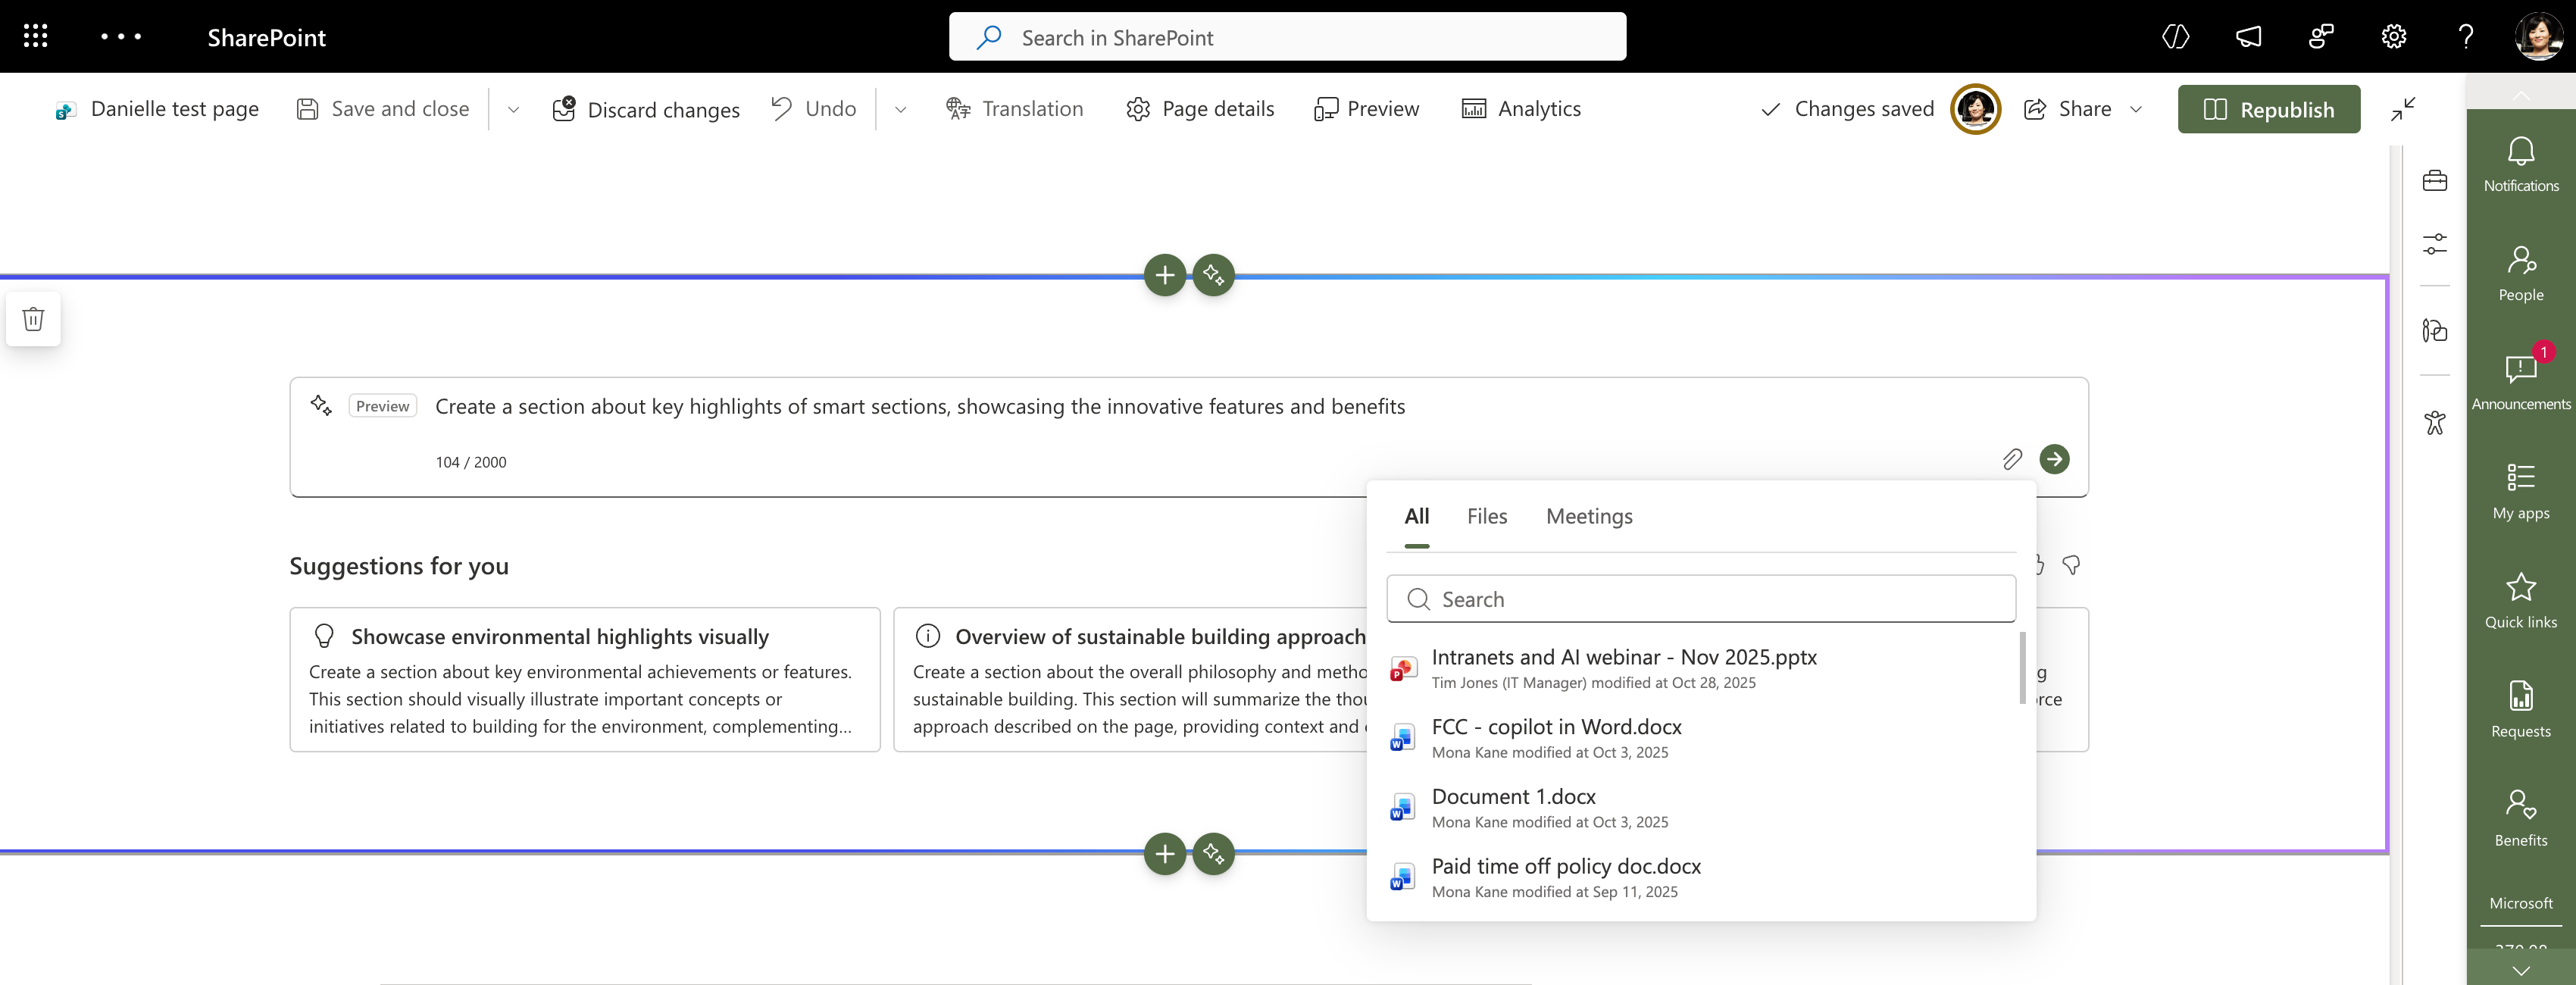Open the app launcher waffle icon
Viewport: 2576px width, 985px height.
click(36, 37)
